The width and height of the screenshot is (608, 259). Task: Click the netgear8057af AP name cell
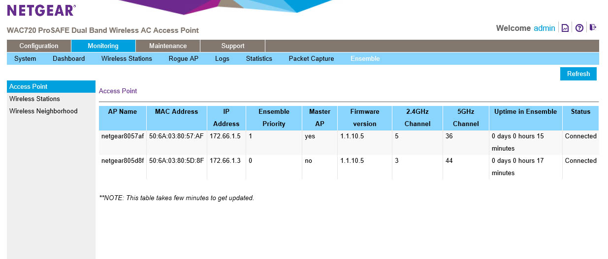123,136
